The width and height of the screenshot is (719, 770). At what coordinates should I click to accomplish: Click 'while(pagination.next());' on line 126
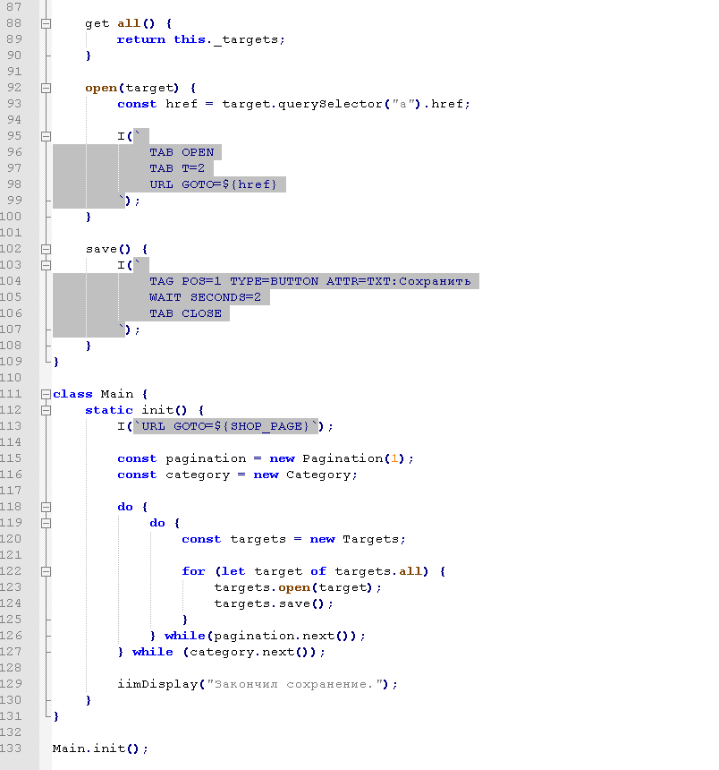tap(266, 636)
